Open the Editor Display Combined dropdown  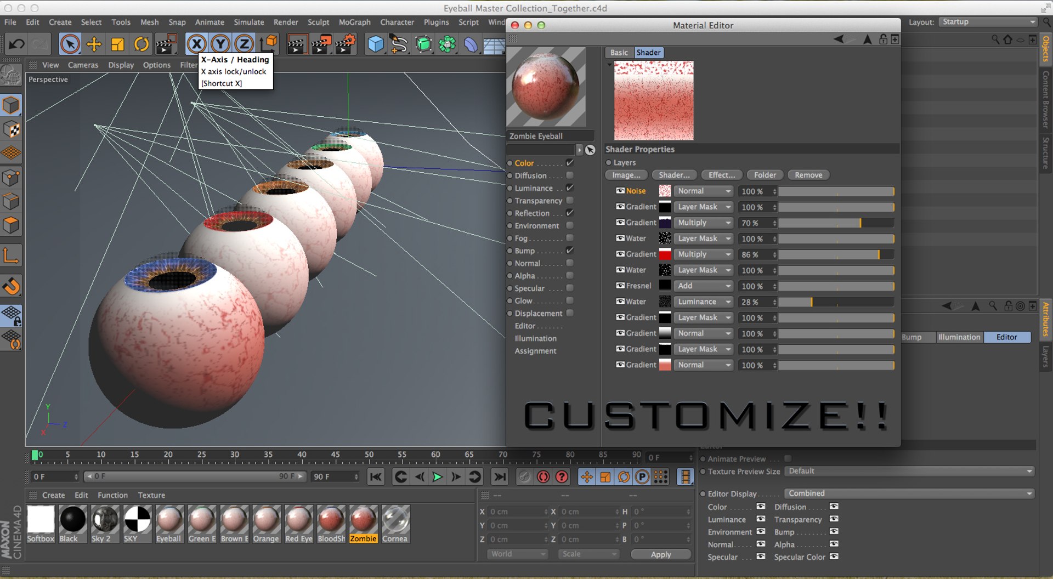click(x=909, y=493)
